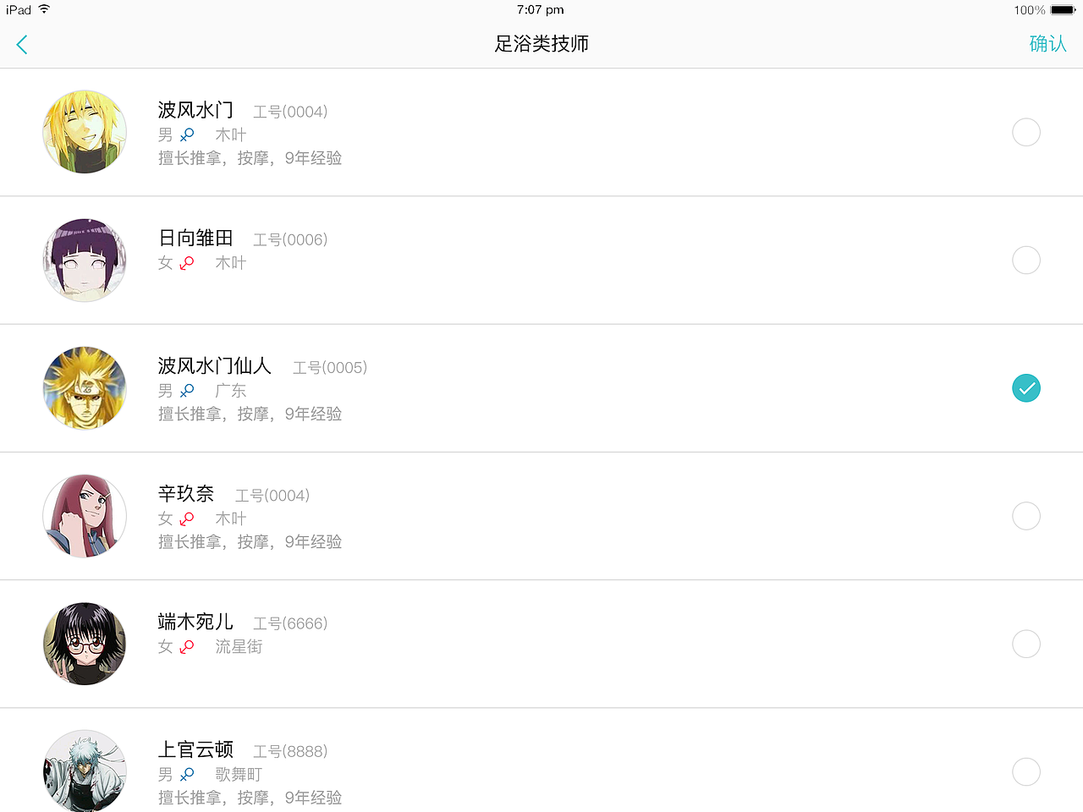Screen dimensions: 1083x812
Task: Select radio button for 波风水门
Action: 1025,132
